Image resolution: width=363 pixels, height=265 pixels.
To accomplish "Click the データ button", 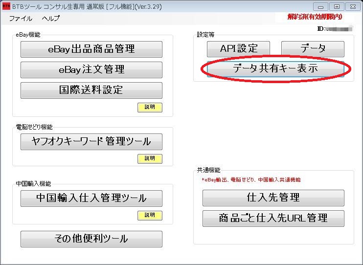I will pos(313,49).
